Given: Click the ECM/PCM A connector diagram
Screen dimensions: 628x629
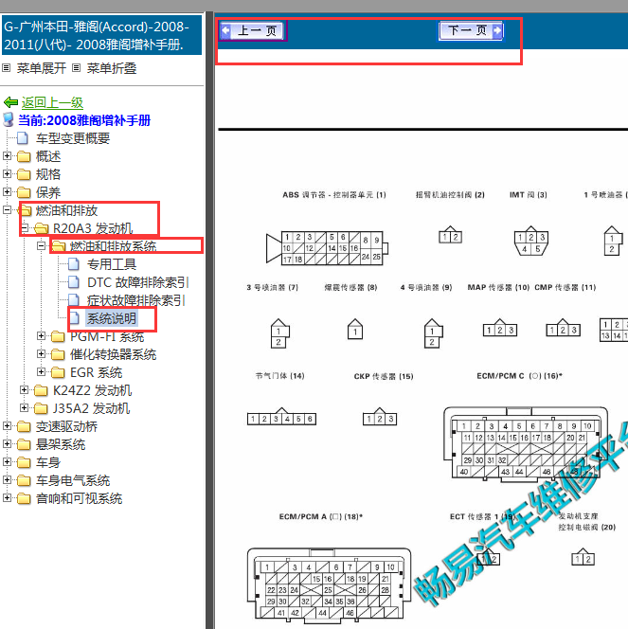Looking at the screenshot, I should click(329, 584).
